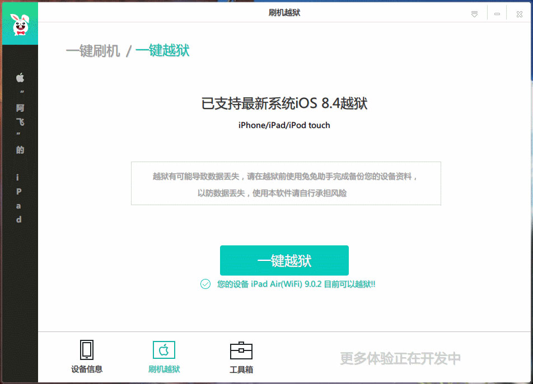Click the rabbit mascot logo in top-left corner
Image resolution: width=533 pixels, height=384 pixels.
[x=19, y=22]
